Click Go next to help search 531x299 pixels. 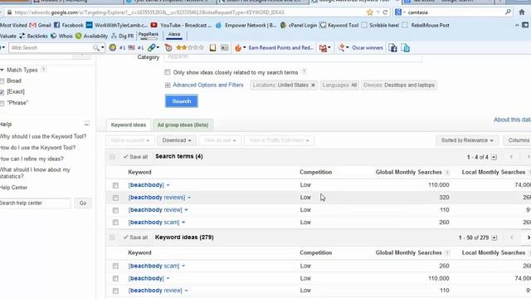tap(83, 203)
